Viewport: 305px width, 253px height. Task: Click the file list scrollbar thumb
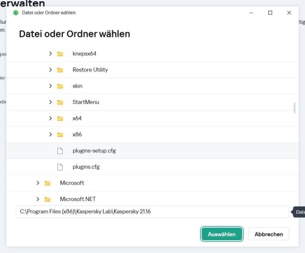click(295, 108)
